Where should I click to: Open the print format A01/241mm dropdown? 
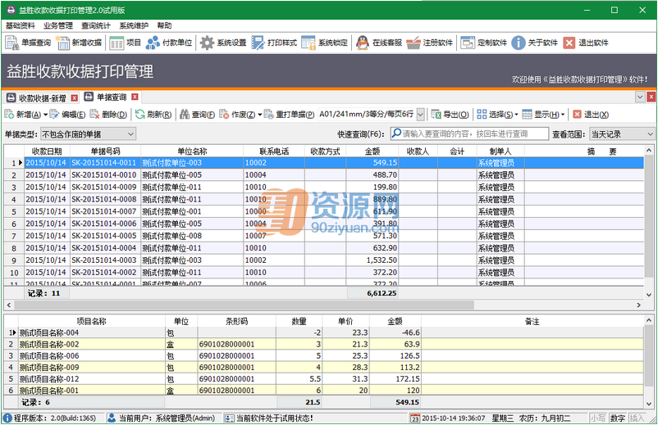[x=420, y=115]
